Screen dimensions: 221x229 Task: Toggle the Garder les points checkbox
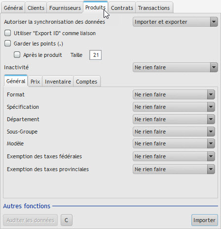[x=8, y=44]
